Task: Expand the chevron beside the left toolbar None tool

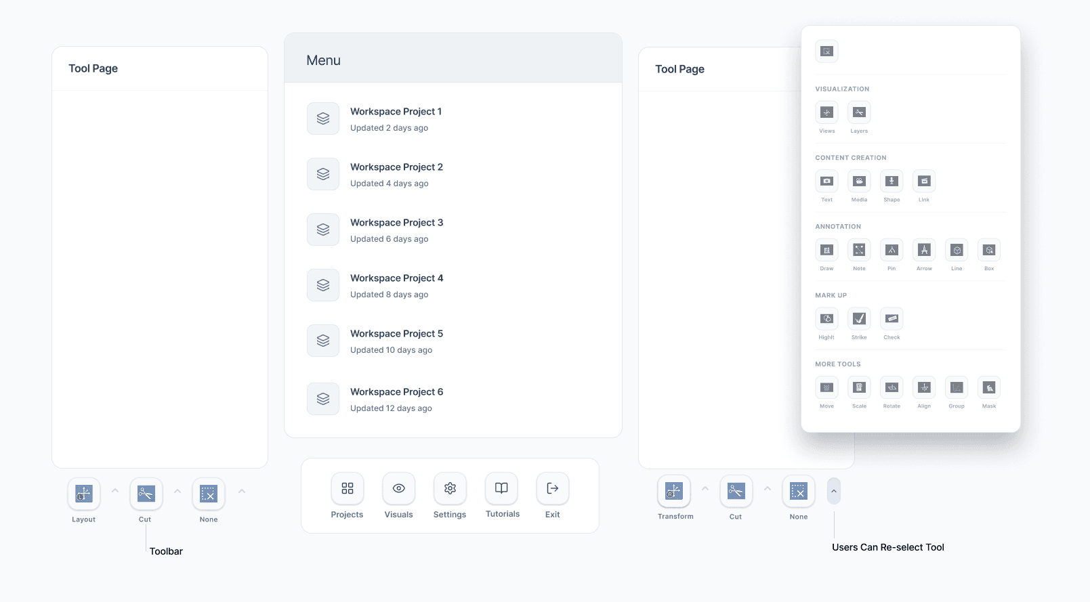Action: click(x=242, y=491)
